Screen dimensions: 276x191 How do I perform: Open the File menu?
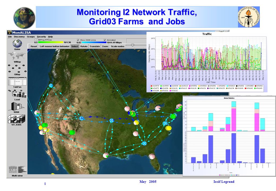[10, 37]
